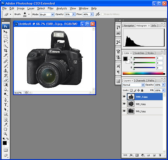Select the Zoom tool in toolbox
Image resolution: width=168 pixels, height=160 pixels.
pos(5,134)
